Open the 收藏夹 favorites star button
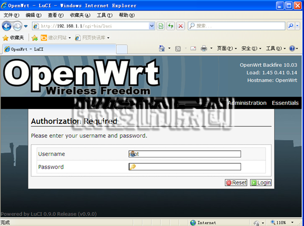 (13, 38)
